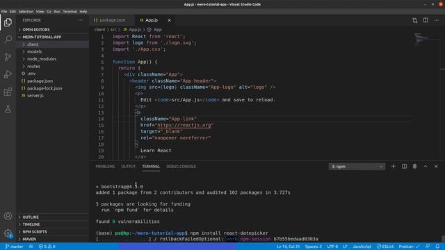
Task: Click the terminal scrollbar thumb
Action: point(442,238)
